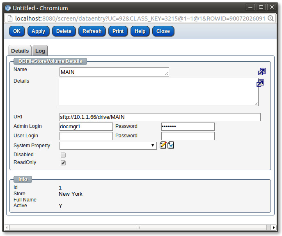Click the Chromium logo in the title bar

(x=7, y=8)
